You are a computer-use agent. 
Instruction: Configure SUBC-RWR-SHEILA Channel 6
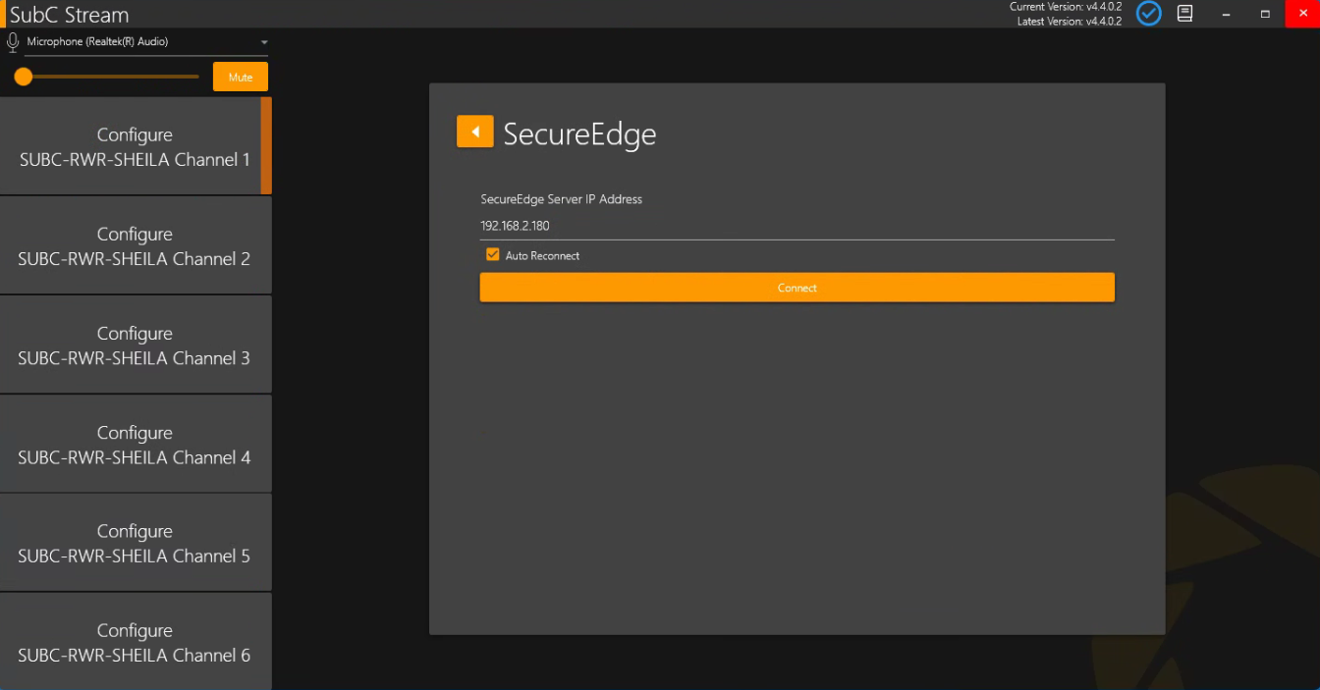[x=135, y=642]
